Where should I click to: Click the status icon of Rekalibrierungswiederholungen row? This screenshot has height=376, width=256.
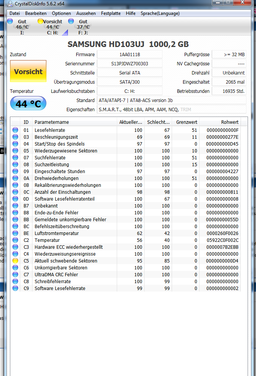pyautogui.click(x=15, y=185)
